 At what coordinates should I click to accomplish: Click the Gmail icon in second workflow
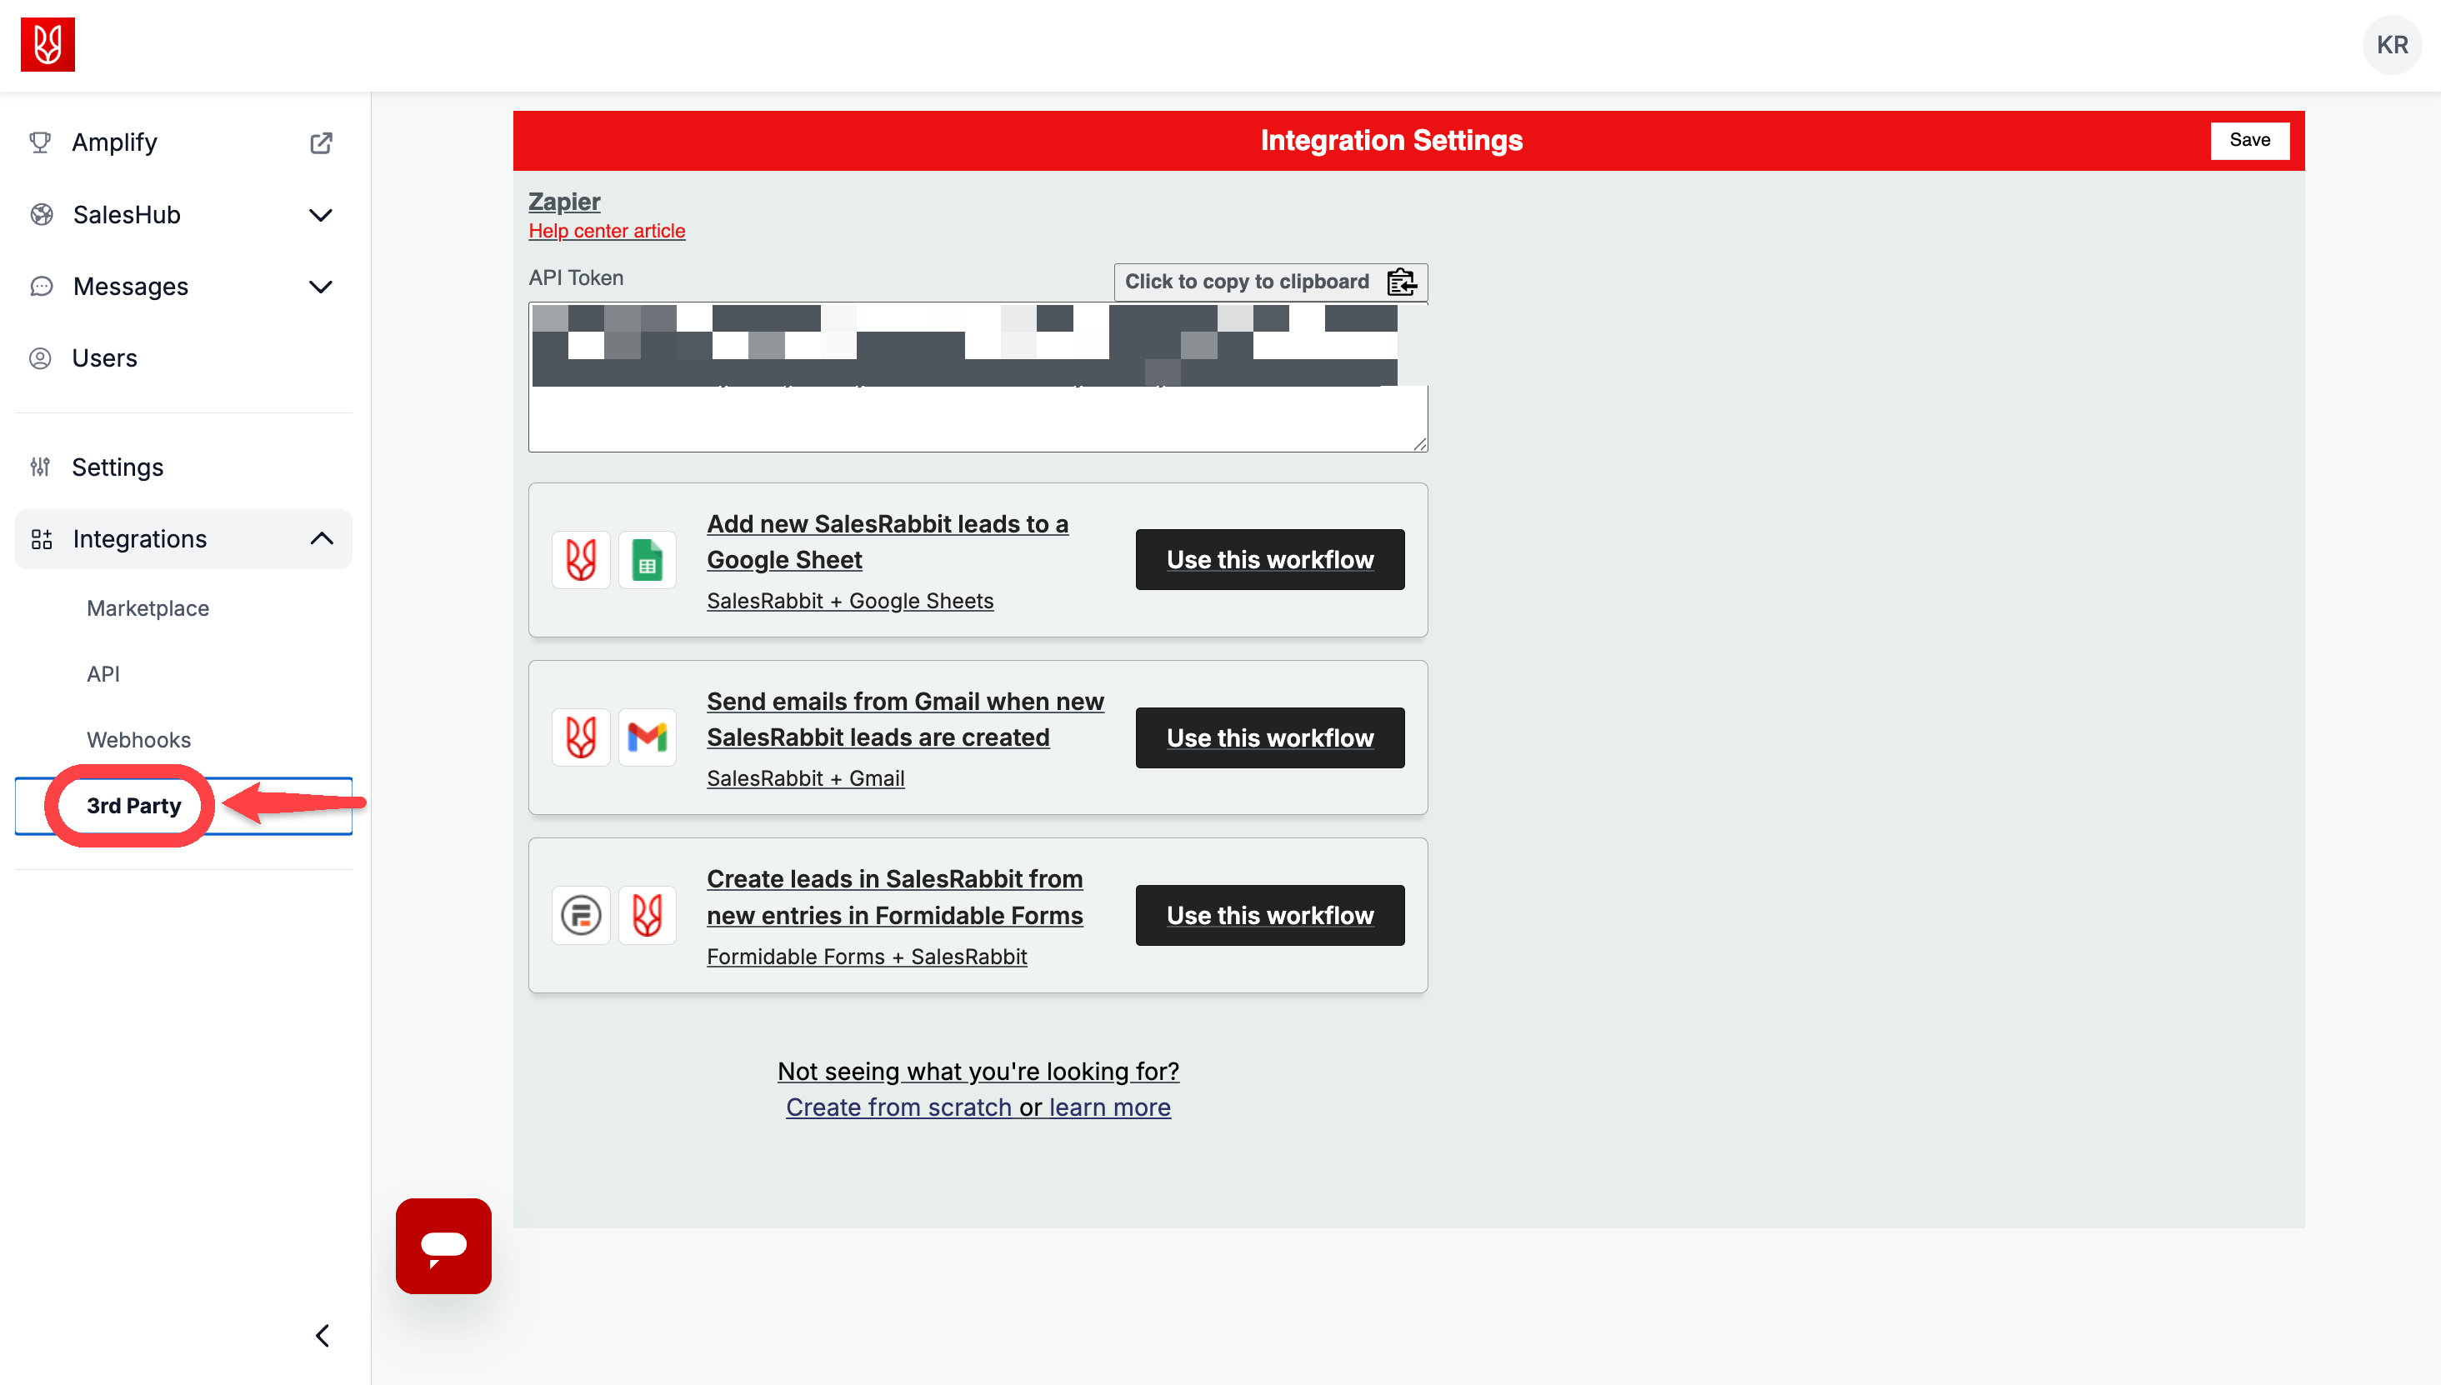[647, 737]
